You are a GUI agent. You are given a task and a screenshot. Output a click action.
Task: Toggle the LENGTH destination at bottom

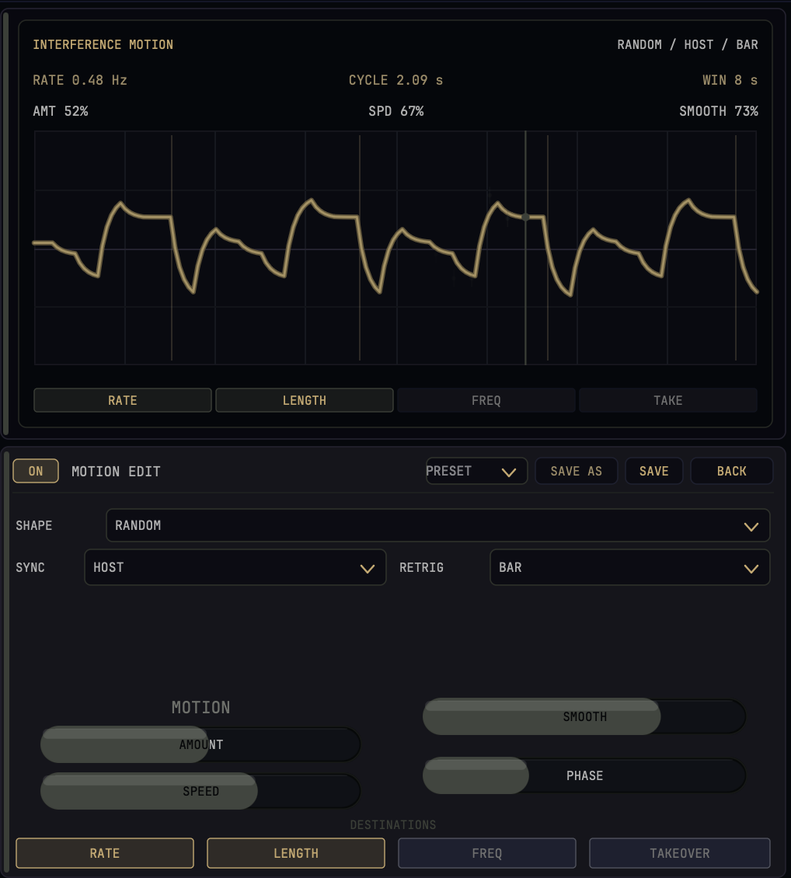click(295, 853)
